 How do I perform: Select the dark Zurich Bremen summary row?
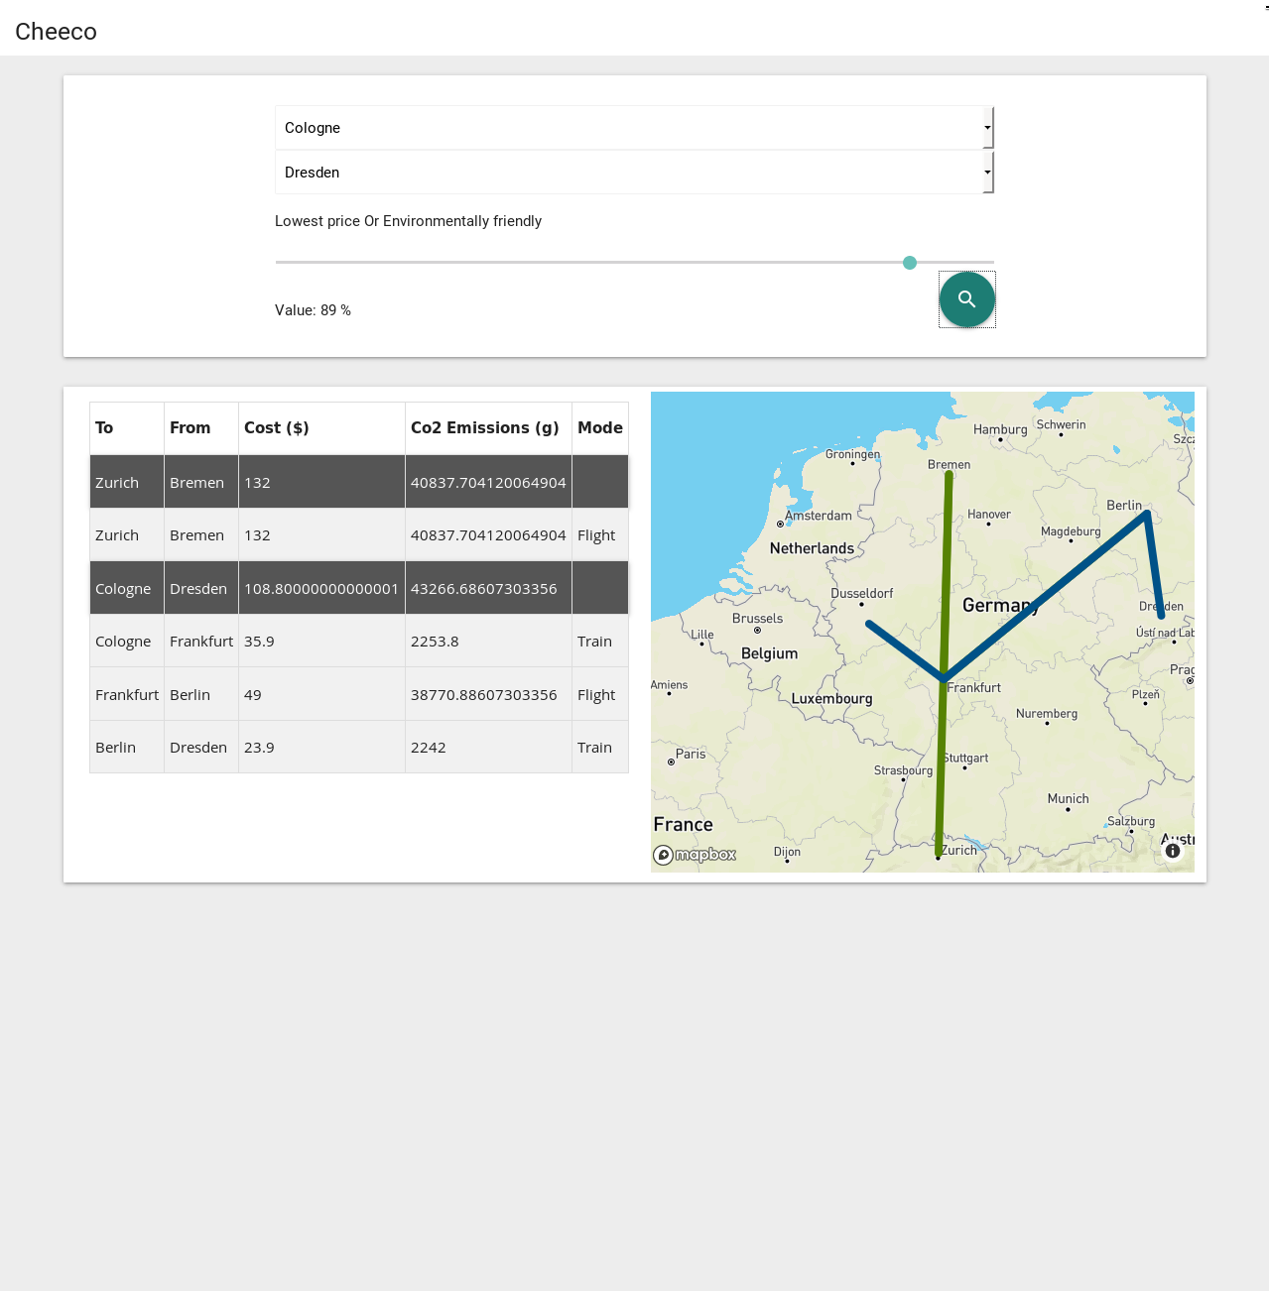(359, 482)
